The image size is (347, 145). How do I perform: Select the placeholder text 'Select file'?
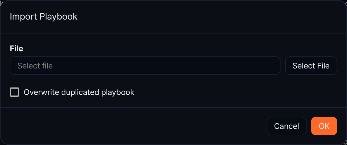(35, 66)
